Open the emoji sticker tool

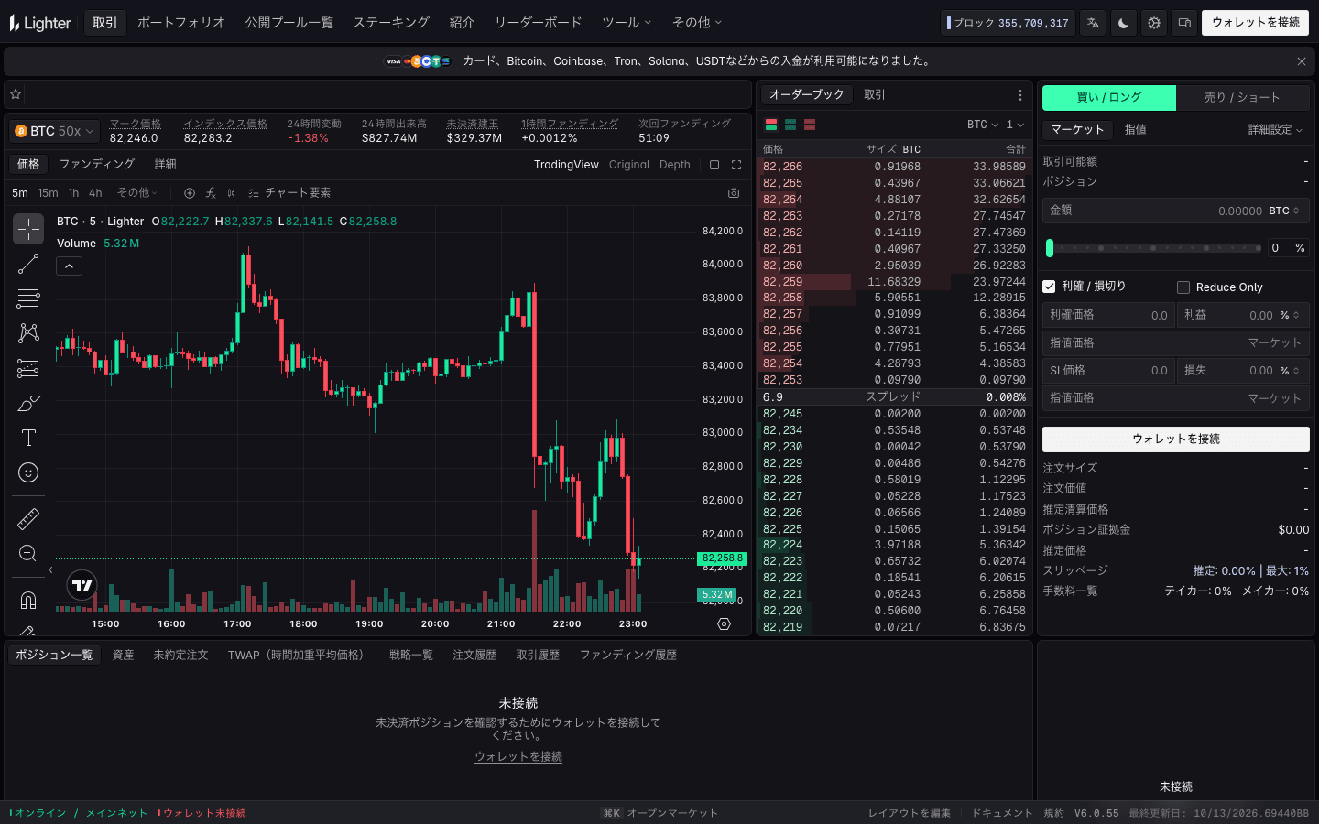[x=28, y=472]
